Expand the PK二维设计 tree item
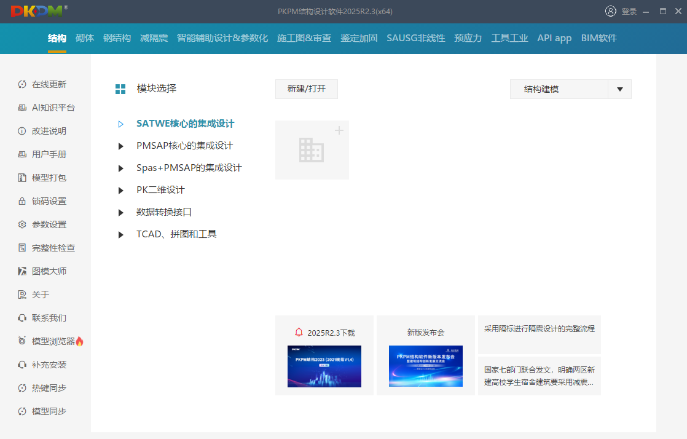This screenshot has width=687, height=439. pyautogui.click(x=121, y=191)
